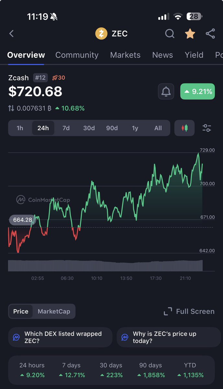
Task: Tap the price chart line peak
Action: coord(198,154)
